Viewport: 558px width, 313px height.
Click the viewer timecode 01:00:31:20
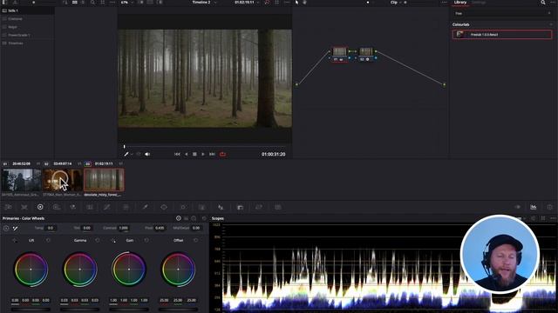(273, 154)
